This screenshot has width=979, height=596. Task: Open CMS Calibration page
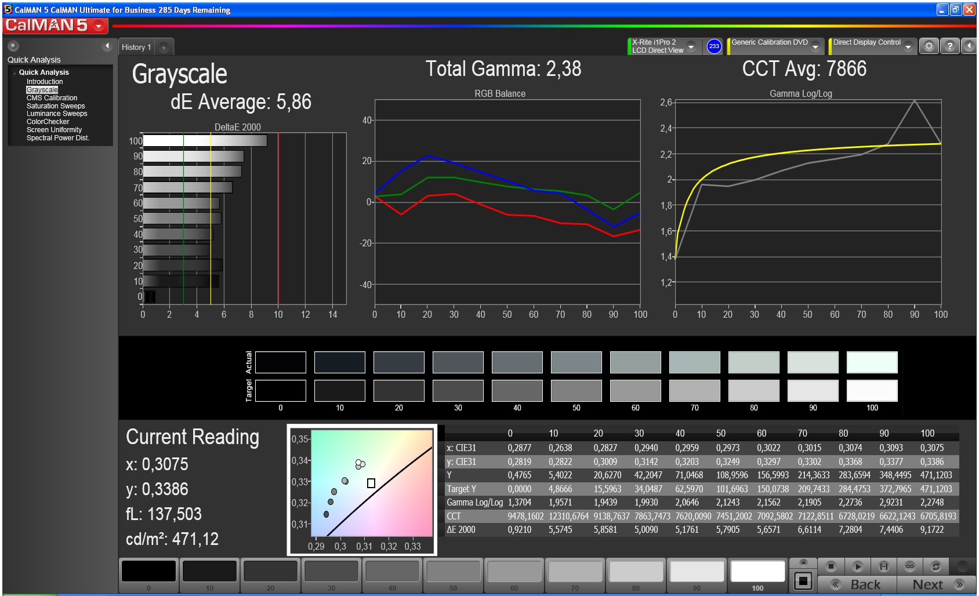[52, 98]
